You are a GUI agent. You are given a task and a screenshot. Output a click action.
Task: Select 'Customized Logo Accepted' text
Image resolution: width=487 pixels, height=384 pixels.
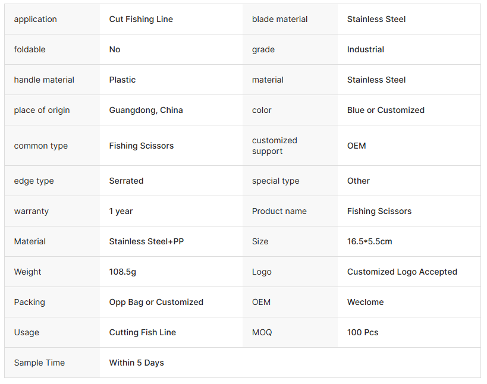[402, 272]
